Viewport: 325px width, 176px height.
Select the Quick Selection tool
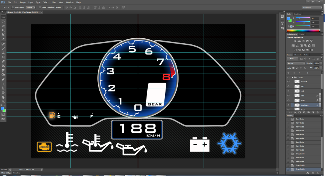pos(3,31)
